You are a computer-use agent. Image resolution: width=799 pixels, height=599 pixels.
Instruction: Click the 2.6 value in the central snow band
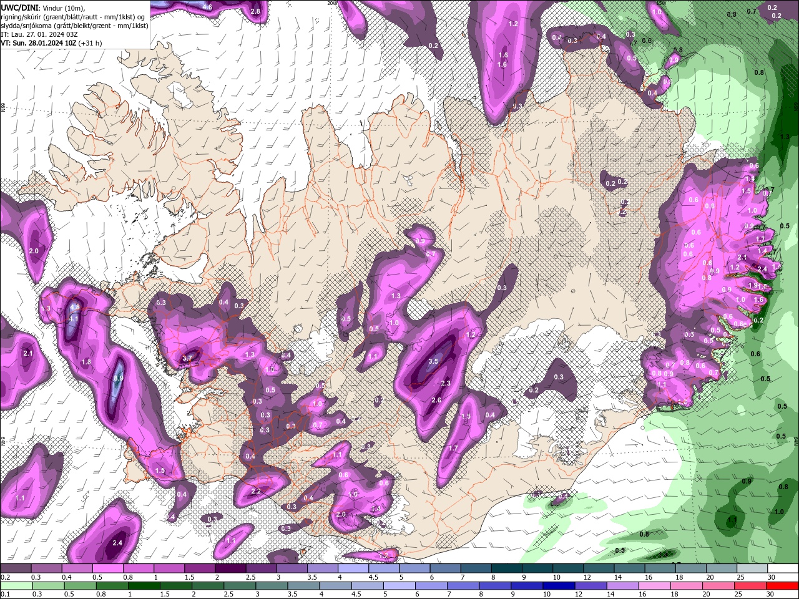tap(437, 400)
